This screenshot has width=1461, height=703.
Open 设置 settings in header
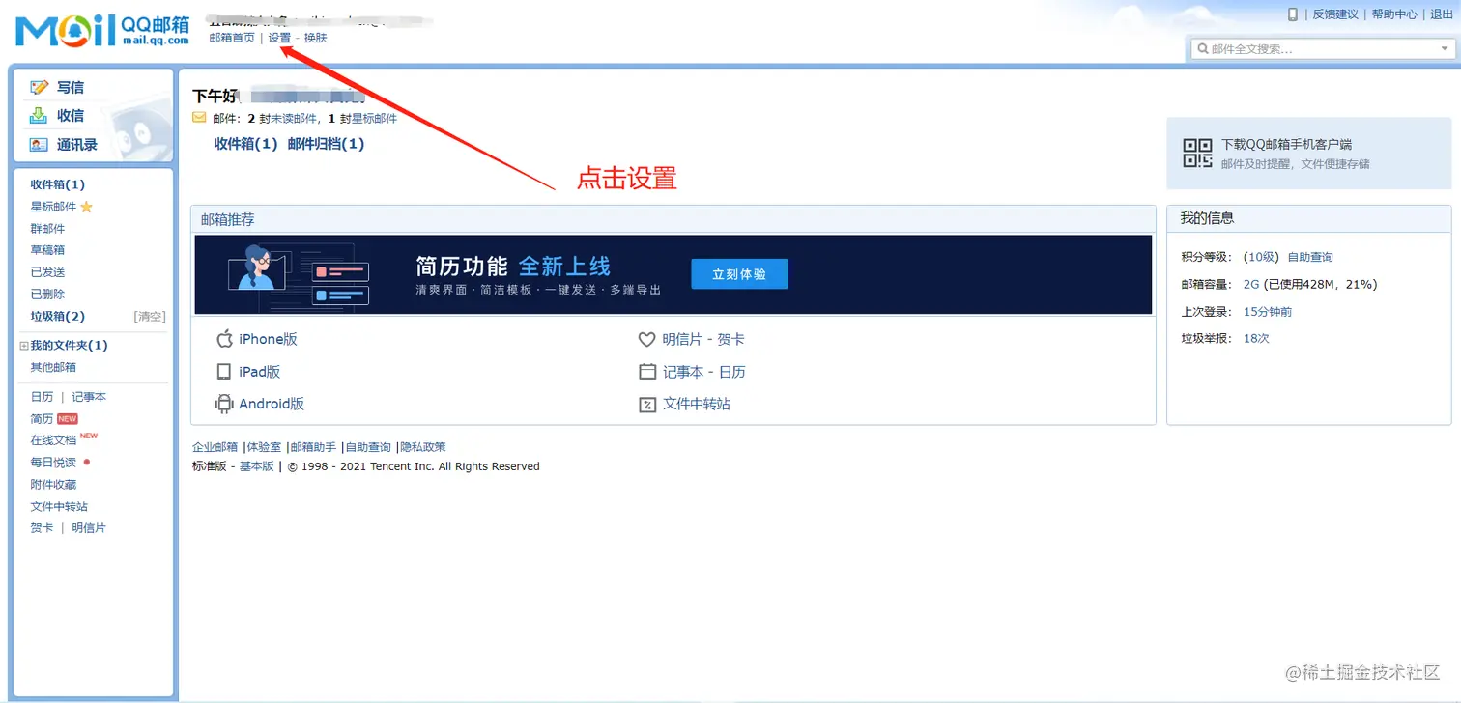279,38
